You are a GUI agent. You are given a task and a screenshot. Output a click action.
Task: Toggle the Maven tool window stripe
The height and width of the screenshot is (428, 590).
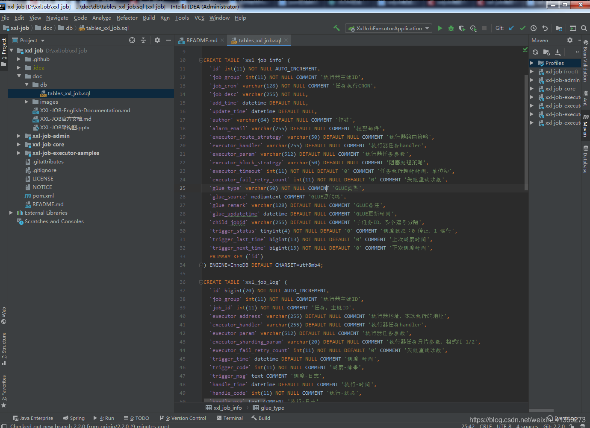[x=586, y=125]
